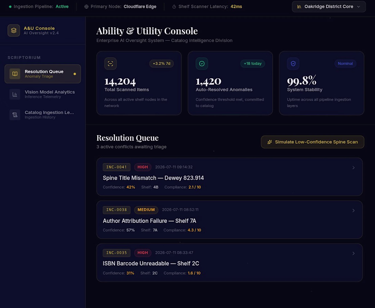Click the Vision Model Analytics bar-chart icon
Screen dimensions: 375x308
[15, 94]
